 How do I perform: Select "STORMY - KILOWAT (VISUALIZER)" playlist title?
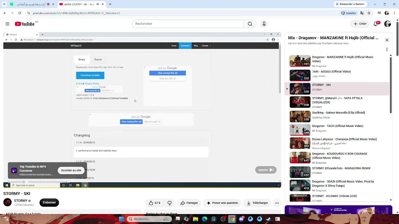point(334,196)
